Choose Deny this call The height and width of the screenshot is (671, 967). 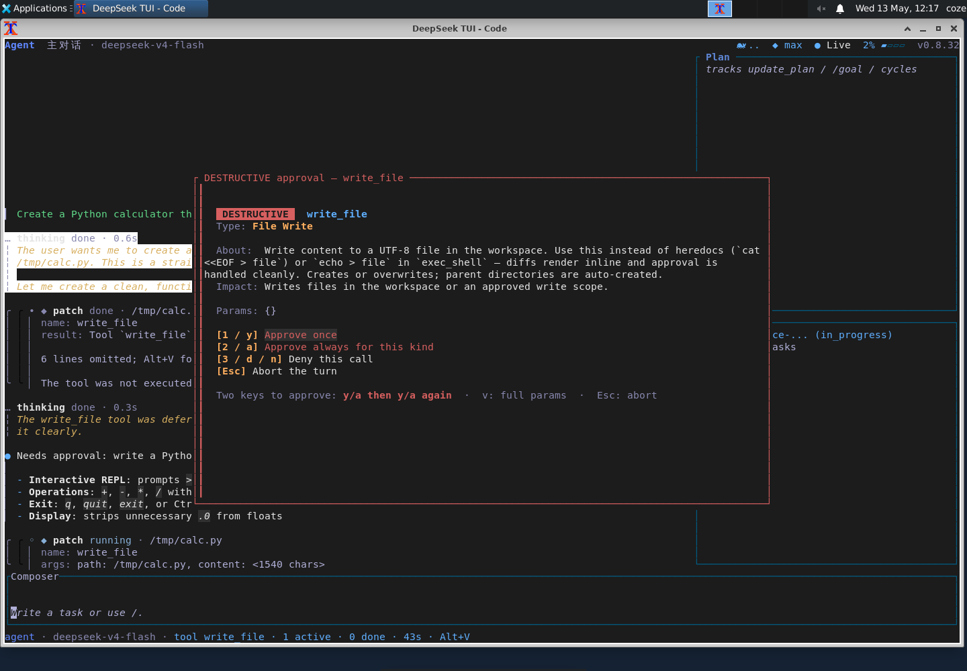pos(330,359)
